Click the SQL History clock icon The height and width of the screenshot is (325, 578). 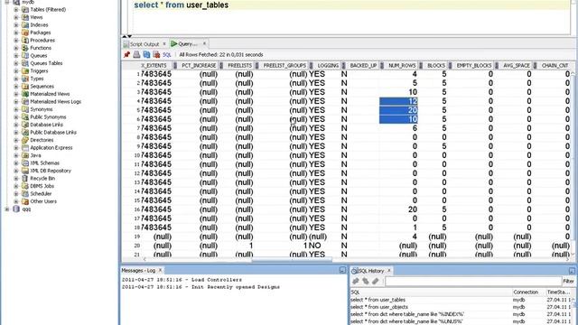click(x=355, y=271)
